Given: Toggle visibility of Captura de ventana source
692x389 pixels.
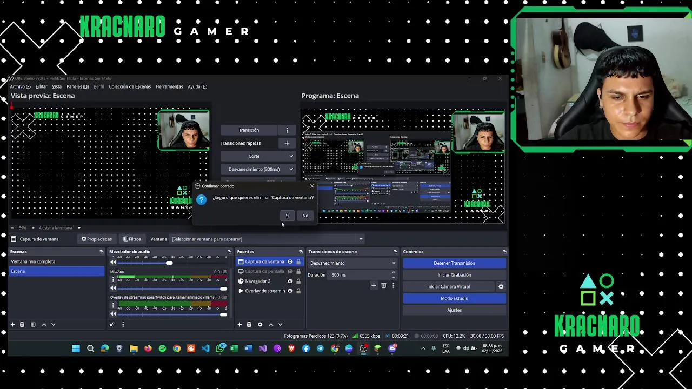Looking at the screenshot, I should 290,261.
